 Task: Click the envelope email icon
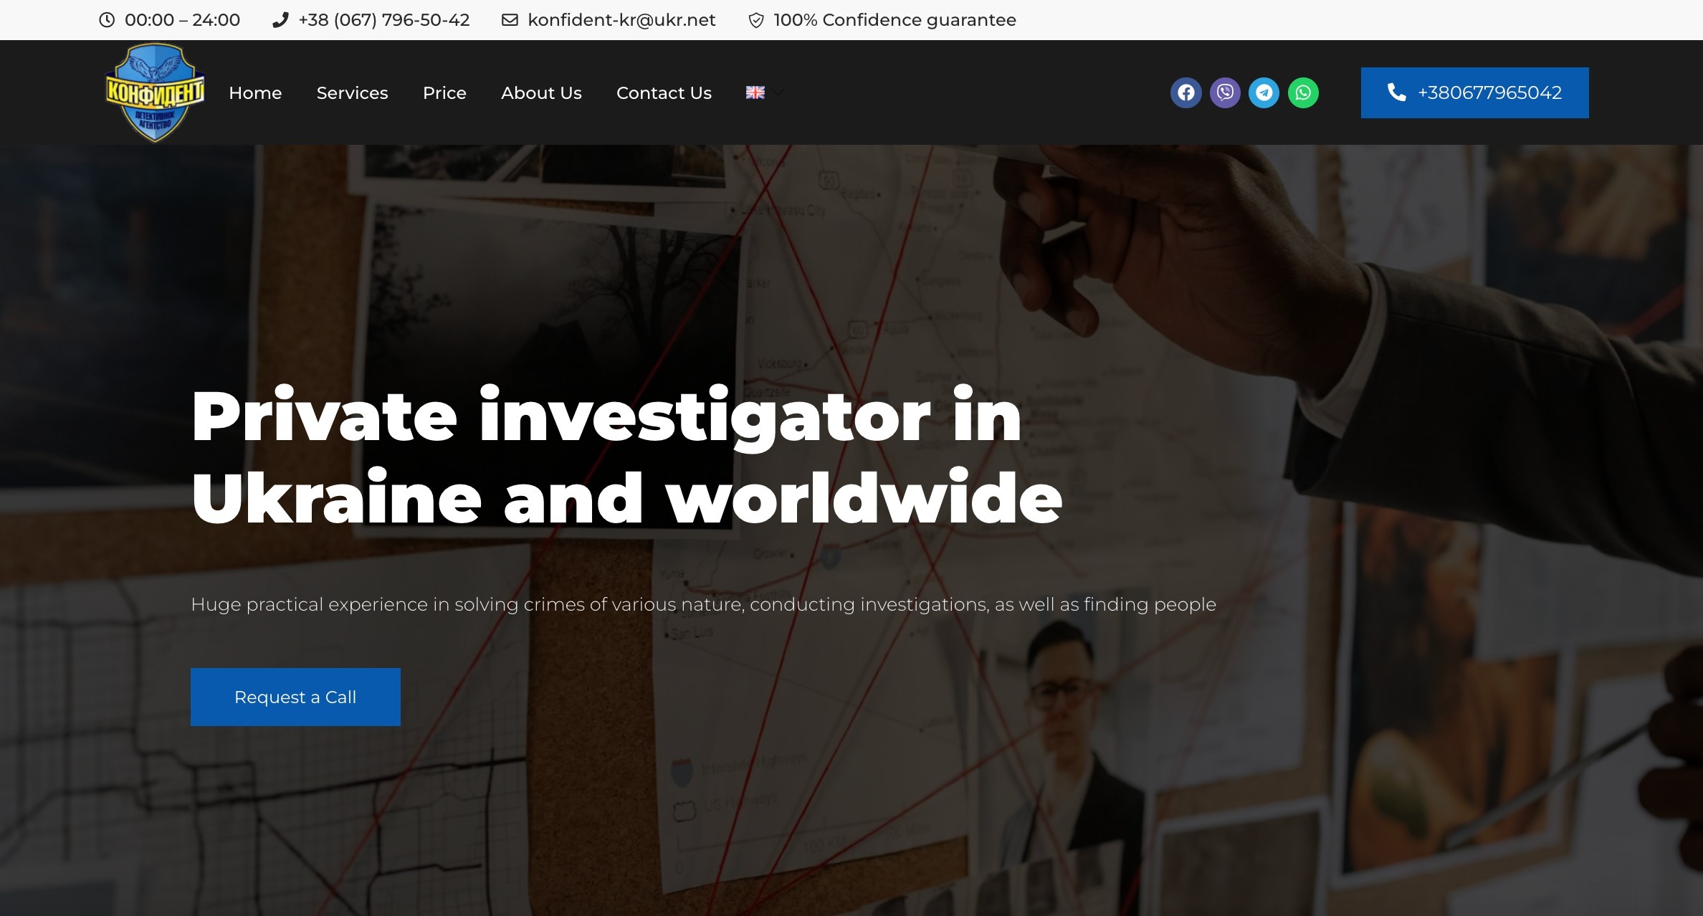(x=510, y=20)
